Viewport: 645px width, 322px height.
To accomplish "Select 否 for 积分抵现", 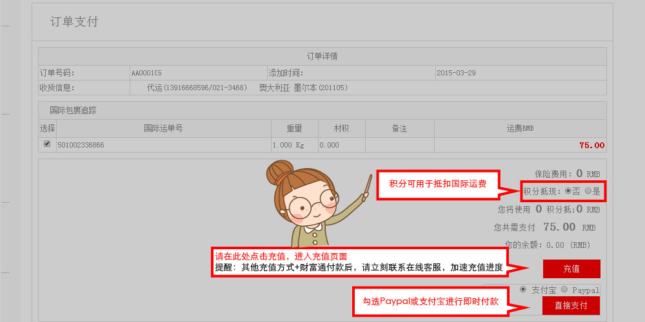I will click(x=568, y=191).
